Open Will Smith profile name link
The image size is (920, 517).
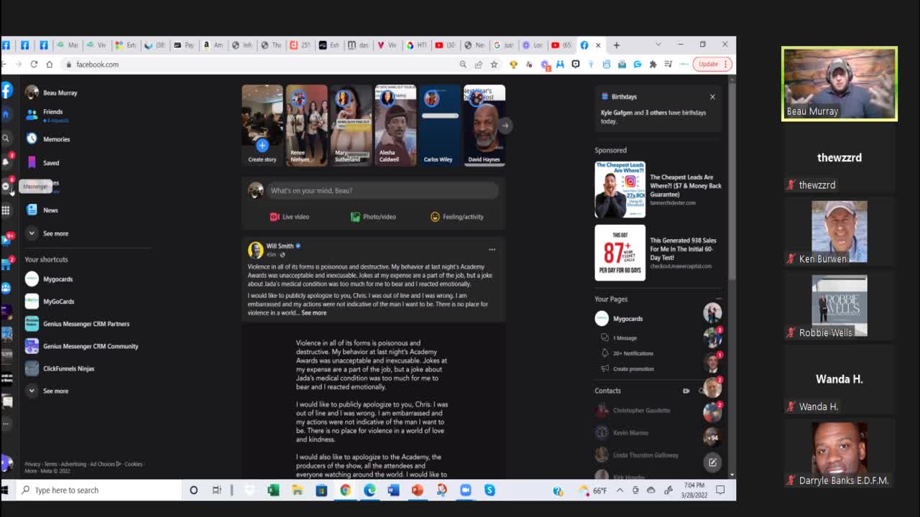pos(280,246)
